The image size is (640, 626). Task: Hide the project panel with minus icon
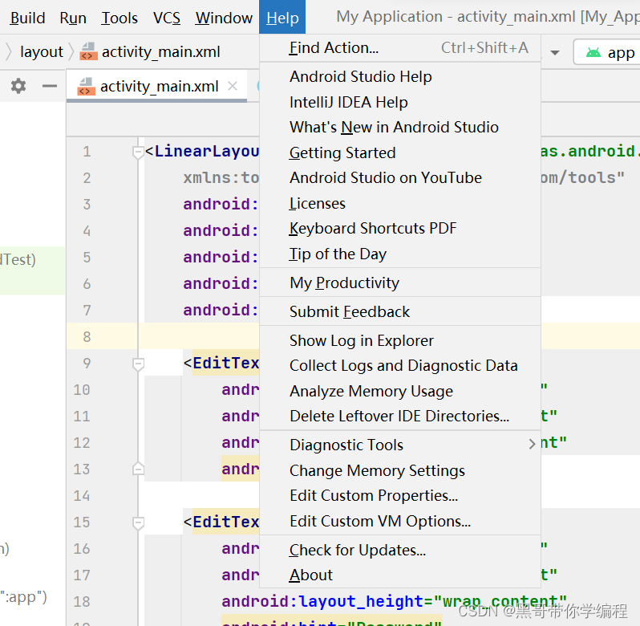pyautogui.click(x=50, y=86)
